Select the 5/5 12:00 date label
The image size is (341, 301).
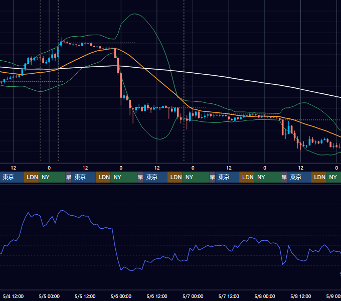click(85, 296)
